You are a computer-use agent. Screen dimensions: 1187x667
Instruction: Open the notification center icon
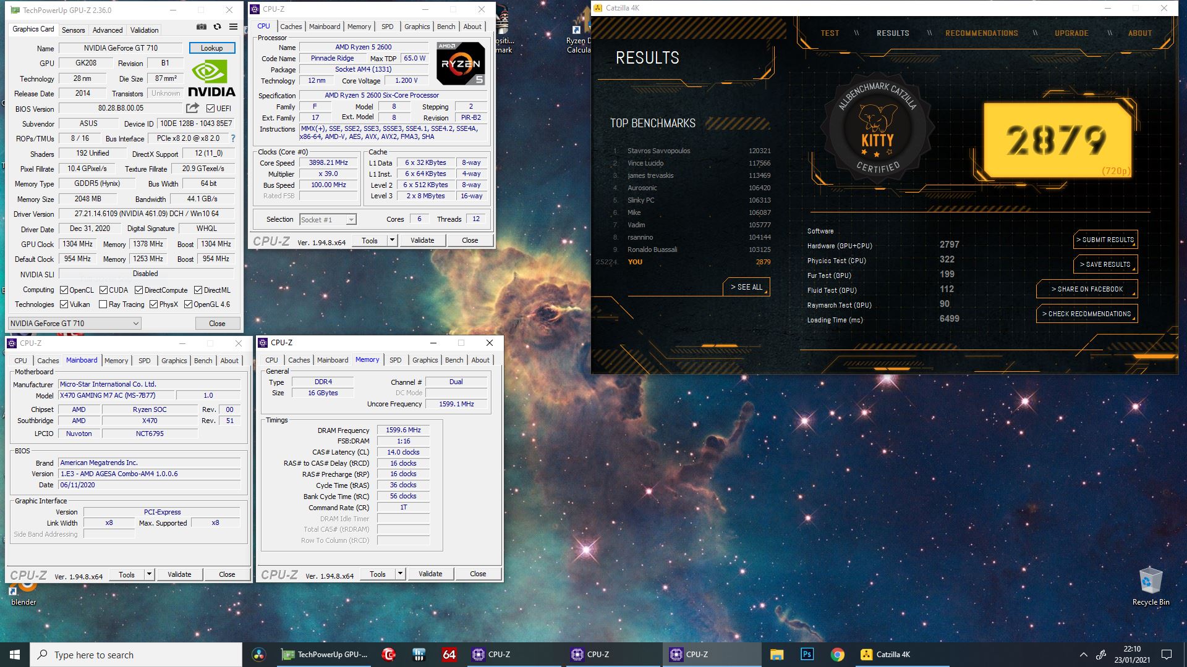[x=1167, y=655]
